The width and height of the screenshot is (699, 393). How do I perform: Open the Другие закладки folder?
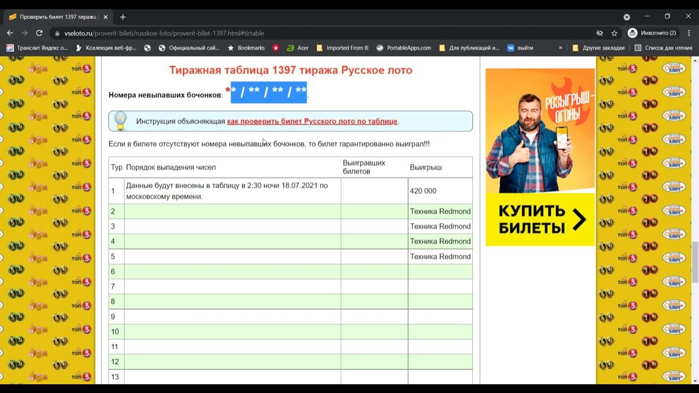tap(598, 48)
